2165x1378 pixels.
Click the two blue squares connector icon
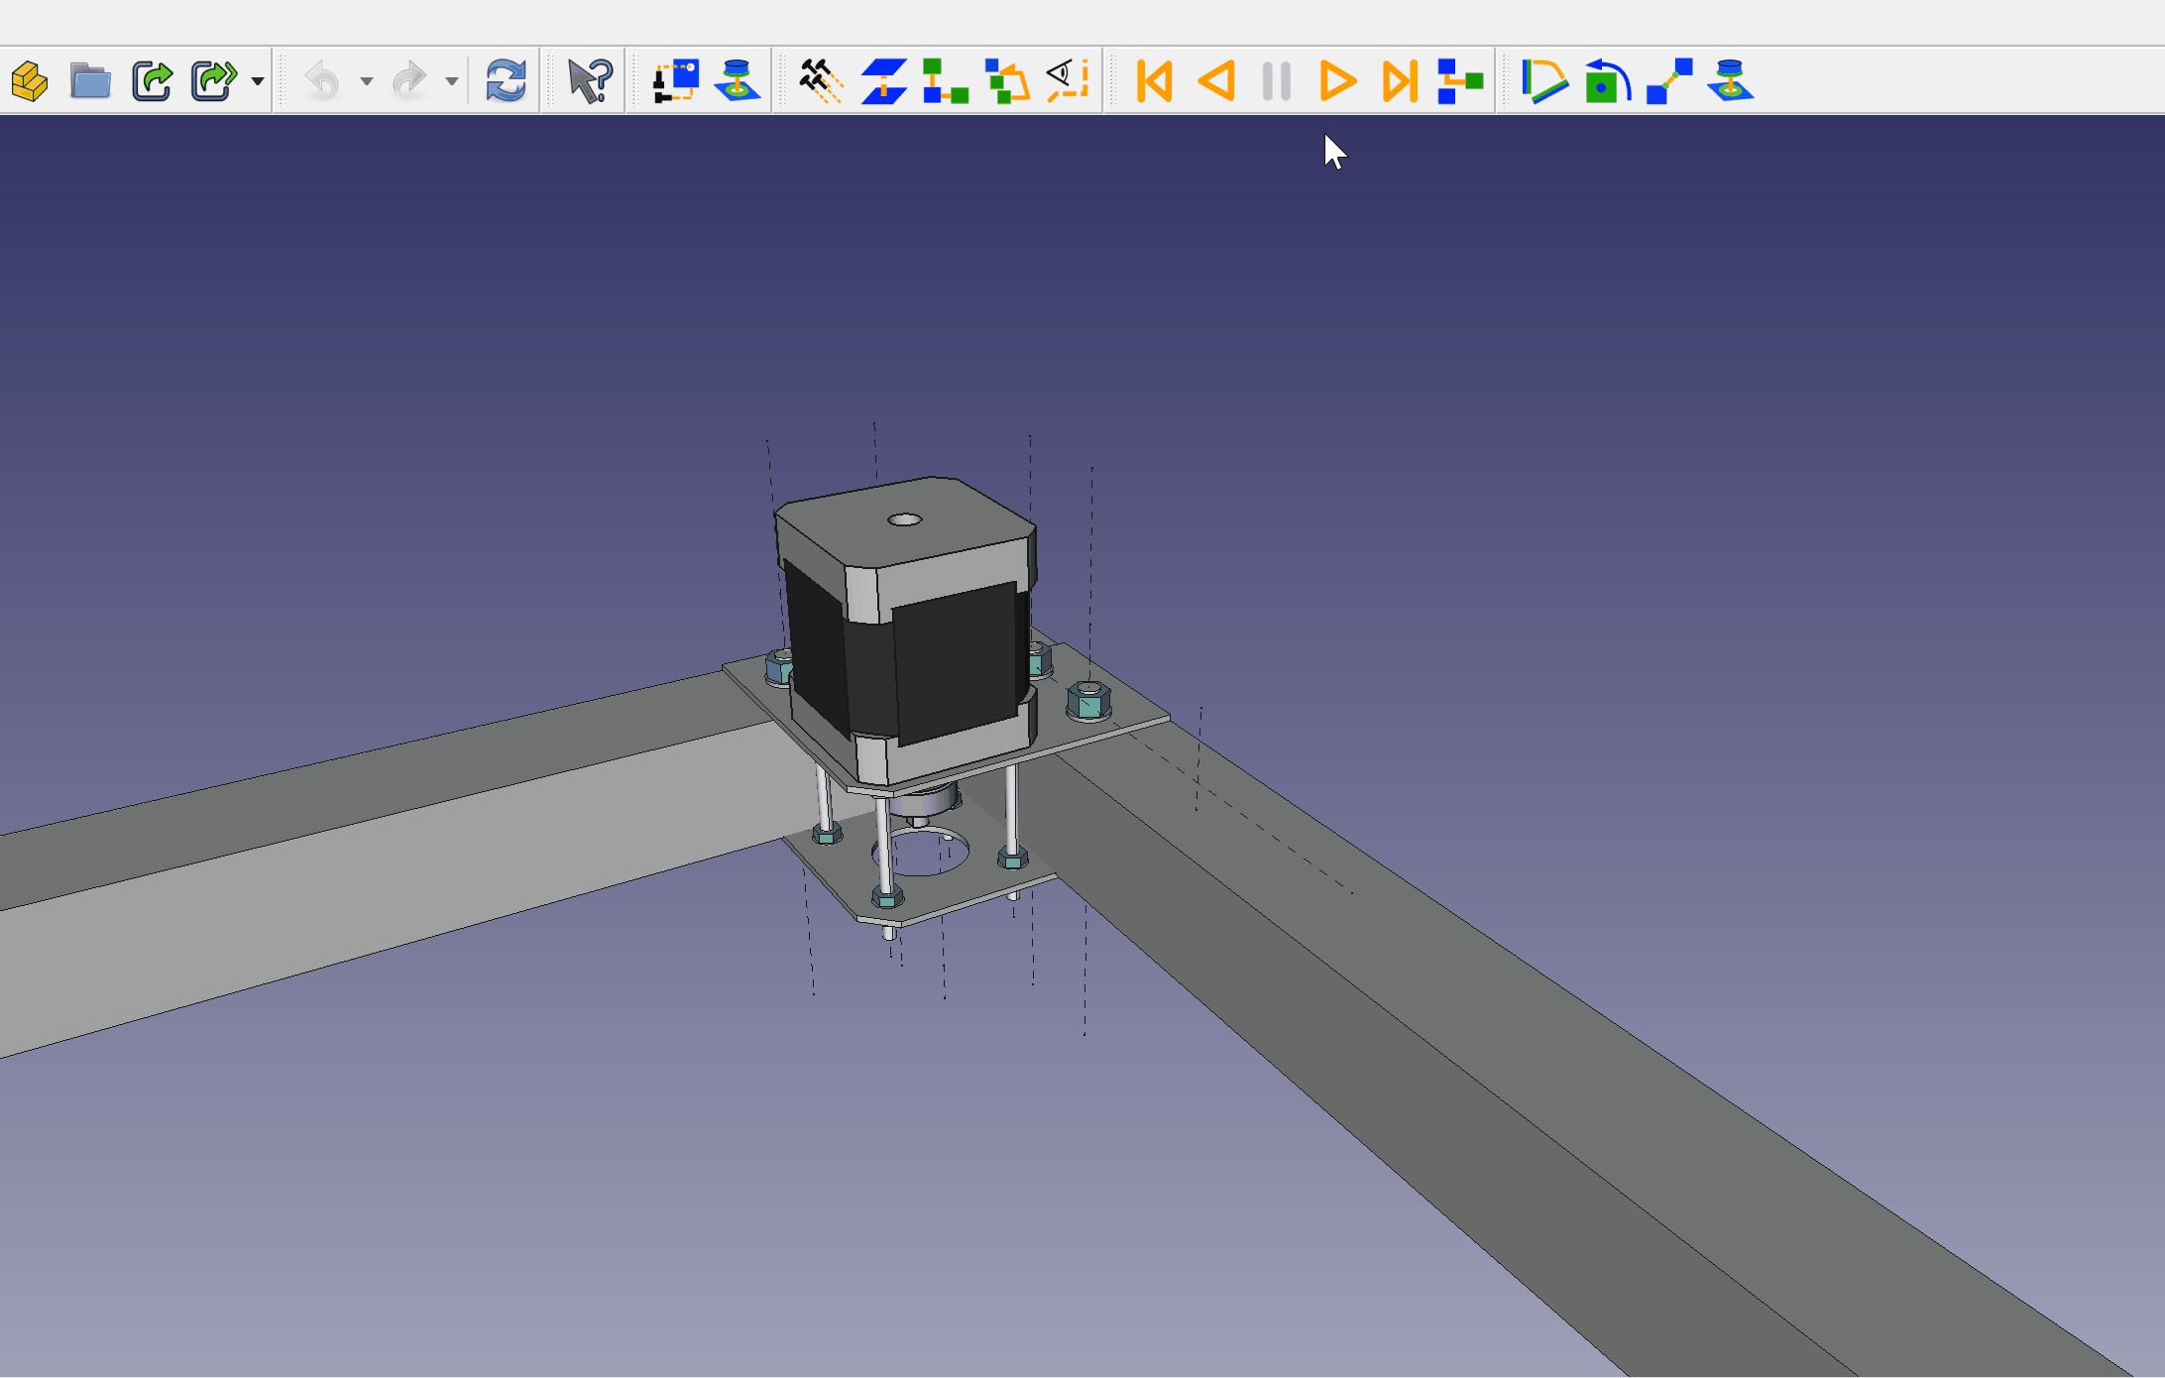pos(1669,81)
